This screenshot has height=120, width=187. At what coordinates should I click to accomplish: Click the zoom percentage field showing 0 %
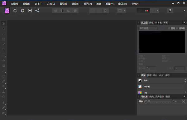click(x=176, y=101)
